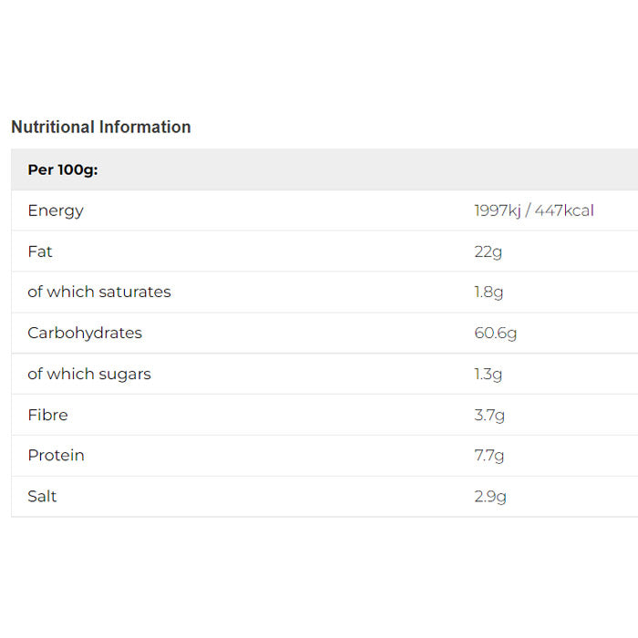Select the 'Per 100g:' table header

tap(63, 170)
